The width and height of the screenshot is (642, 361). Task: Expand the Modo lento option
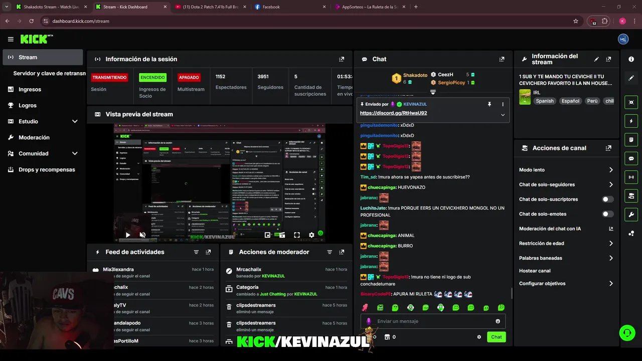pos(566,170)
